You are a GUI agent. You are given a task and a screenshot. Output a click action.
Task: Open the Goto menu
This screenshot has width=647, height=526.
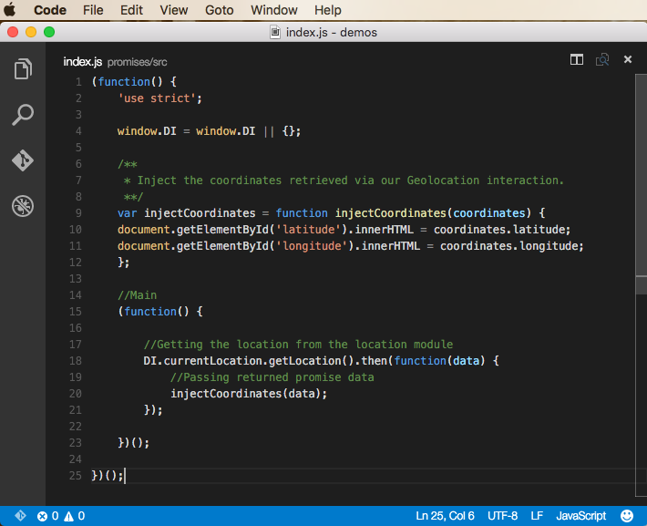(x=219, y=10)
